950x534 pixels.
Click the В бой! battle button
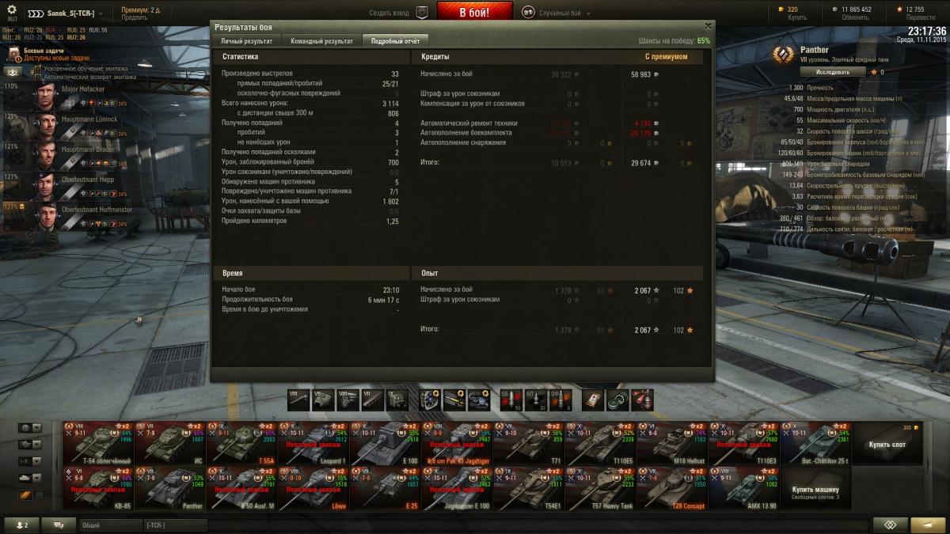(x=474, y=13)
